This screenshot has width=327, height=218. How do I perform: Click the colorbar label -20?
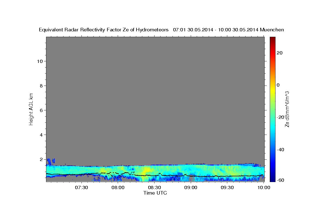point(280,117)
